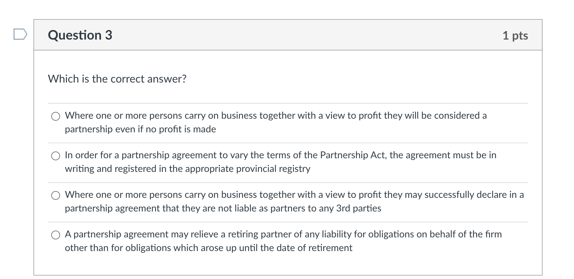The height and width of the screenshot is (279, 574).
Task: Select the radio button for the first answer option
Action: click(55, 117)
